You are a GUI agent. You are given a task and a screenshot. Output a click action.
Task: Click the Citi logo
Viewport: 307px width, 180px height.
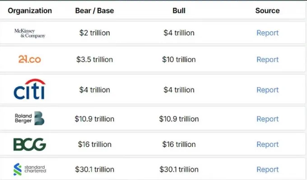[29, 89]
